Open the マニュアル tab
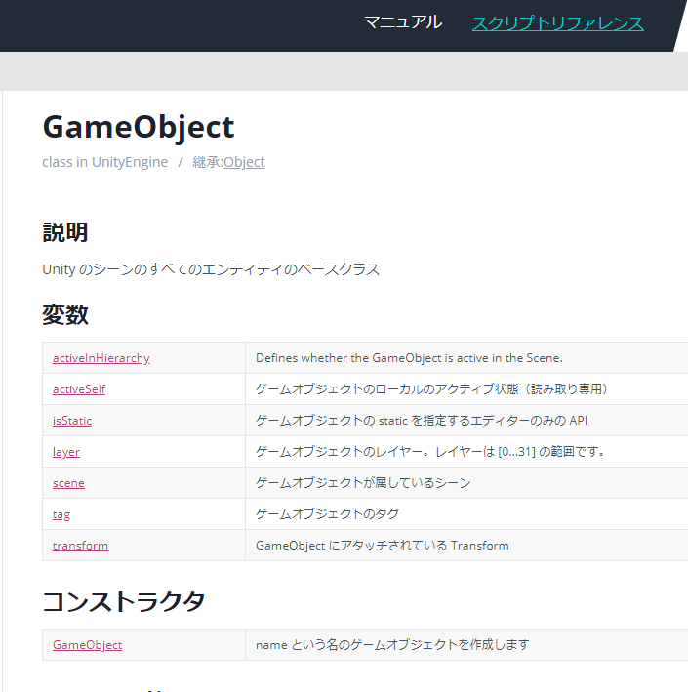The width and height of the screenshot is (688, 692). pyautogui.click(x=403, y=22)
